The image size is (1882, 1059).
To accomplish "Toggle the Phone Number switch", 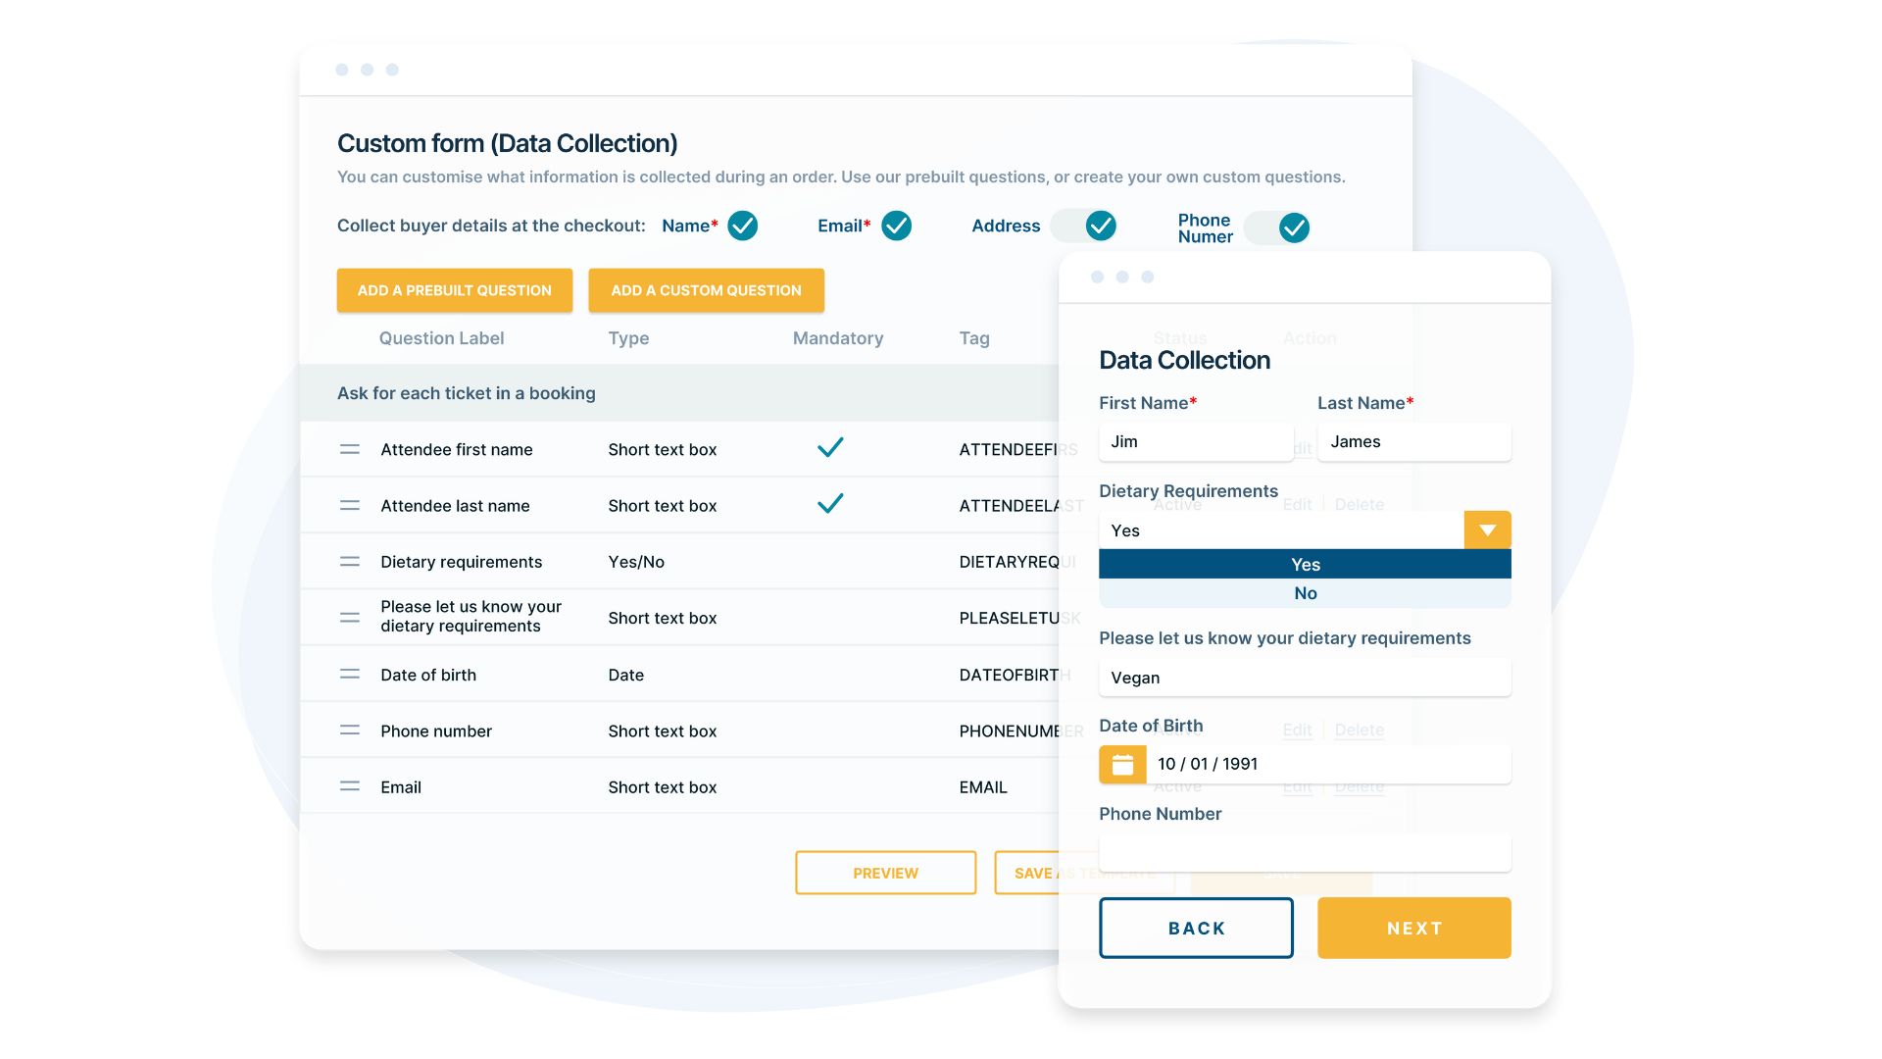I will (1276, 227).
